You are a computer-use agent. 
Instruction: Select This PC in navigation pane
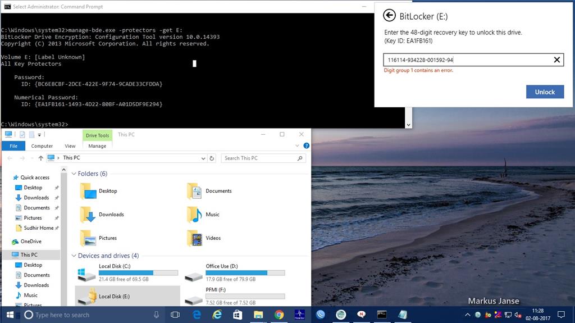(29, 254)
